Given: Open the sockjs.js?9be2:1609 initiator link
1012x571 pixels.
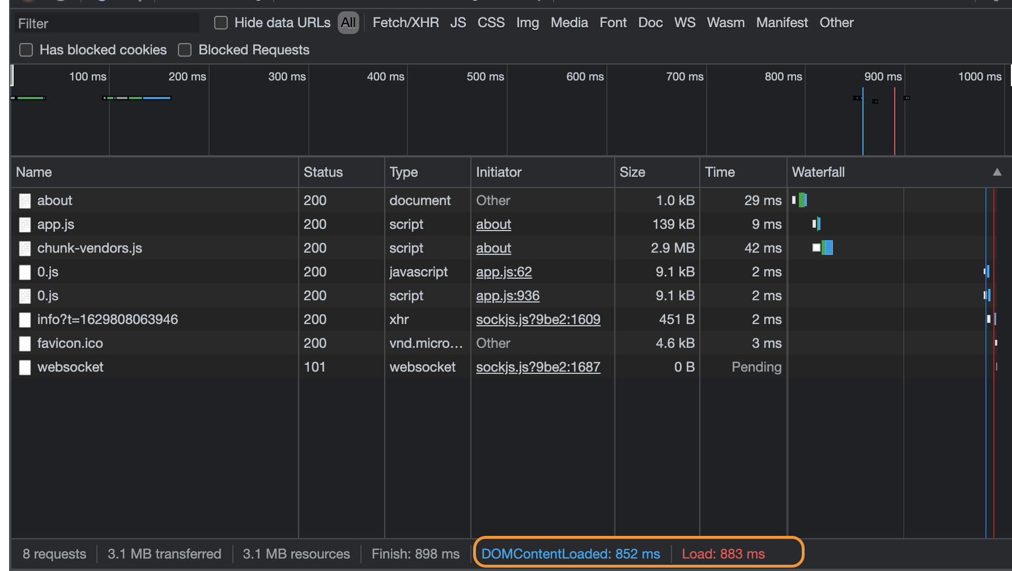Looking at the screenshot, I should [538, 319].
